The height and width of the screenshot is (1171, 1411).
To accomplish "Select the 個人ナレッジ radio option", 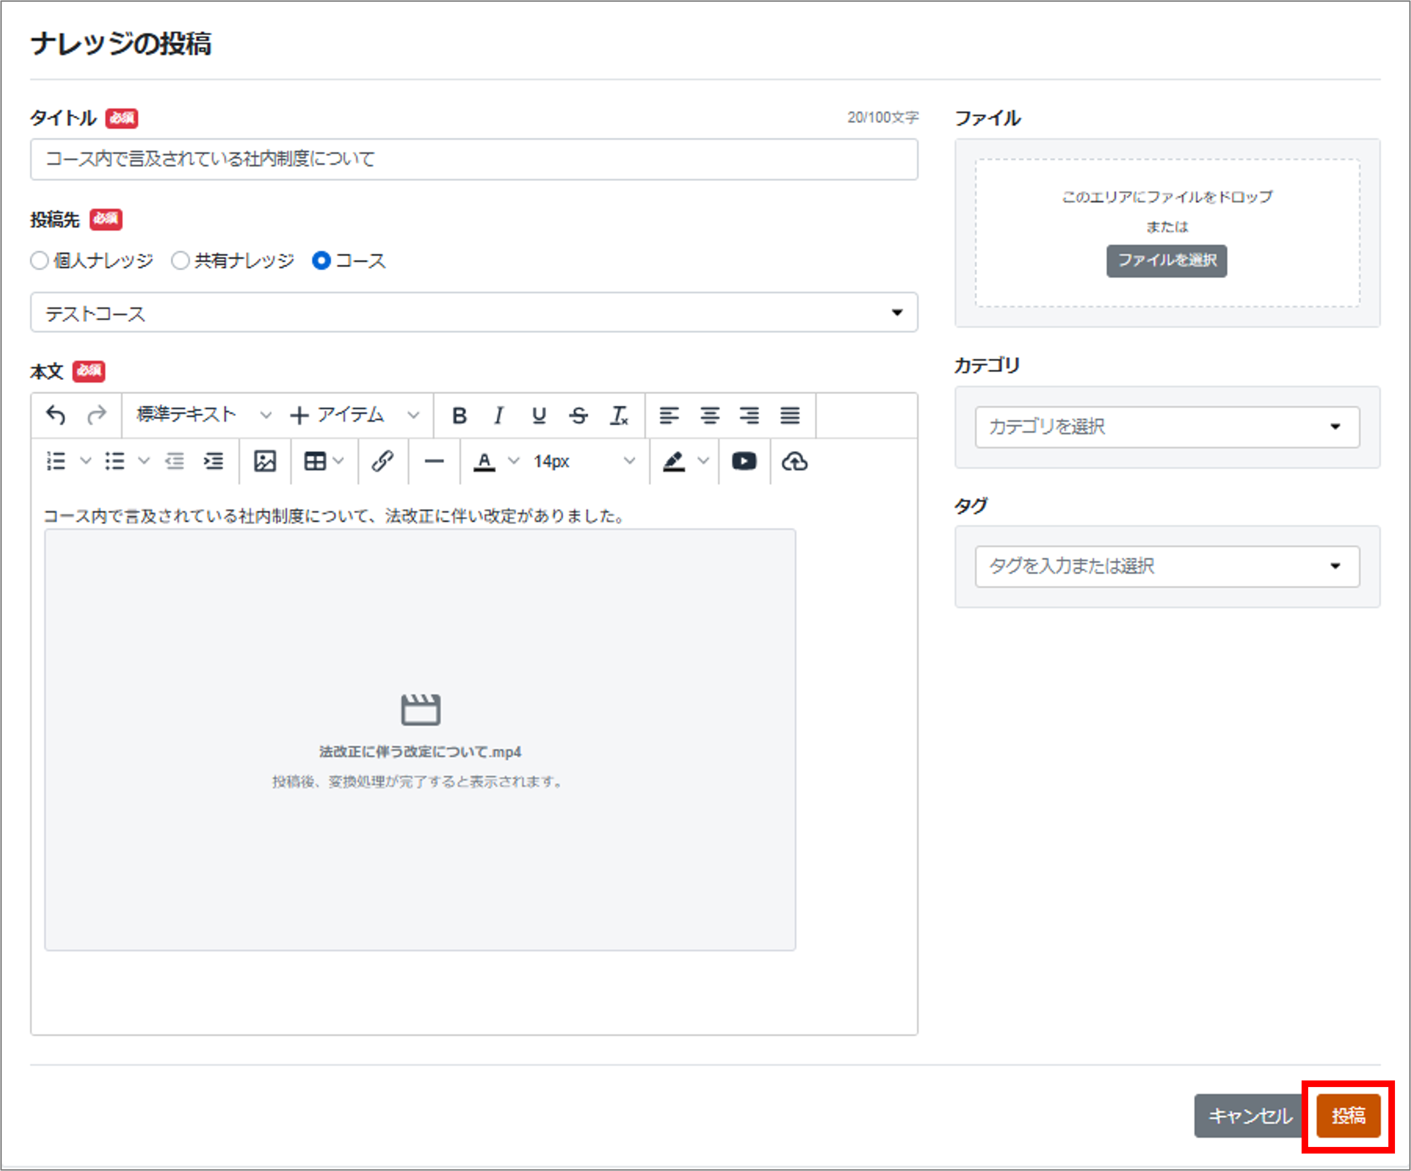I will pos(40,261).
